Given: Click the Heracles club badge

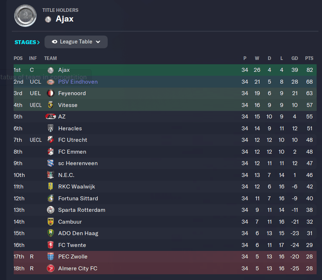Looking at the screenshot, I should (51, 128).
